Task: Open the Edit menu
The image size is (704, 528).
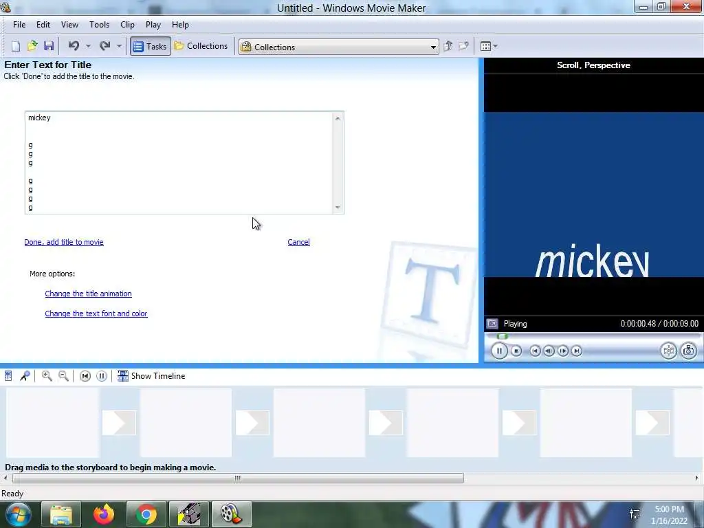Action: pos(43,25)
